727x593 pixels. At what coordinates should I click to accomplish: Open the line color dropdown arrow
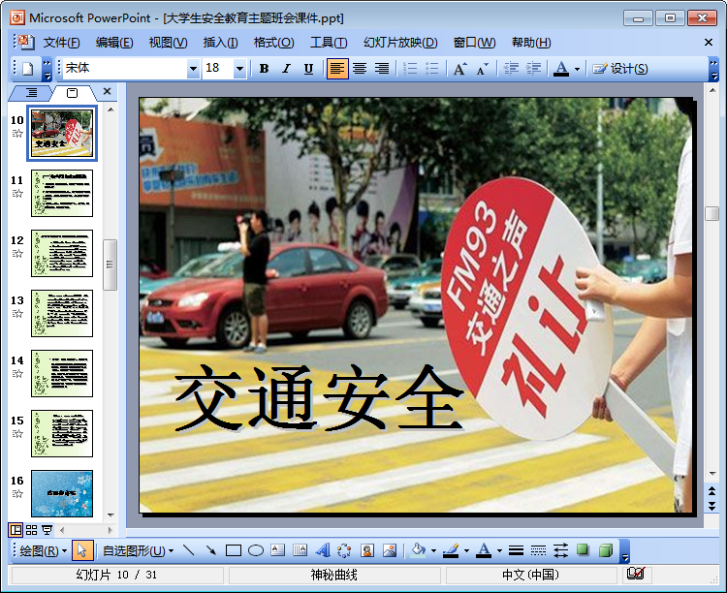coord(466,550)
